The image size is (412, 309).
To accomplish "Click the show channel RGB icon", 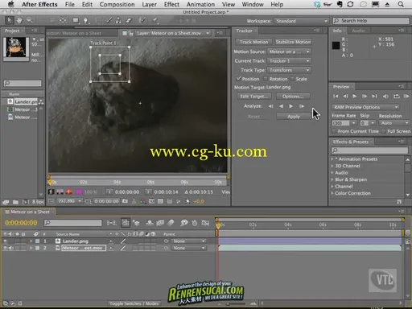I will 142,201.
